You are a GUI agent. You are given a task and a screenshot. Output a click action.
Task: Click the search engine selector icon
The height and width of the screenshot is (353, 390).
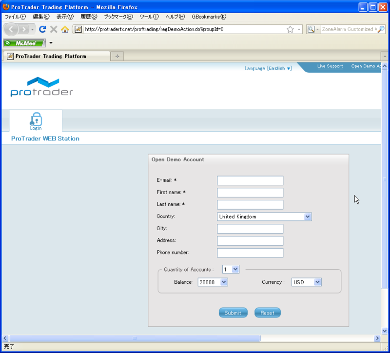[x=311, y=29]
